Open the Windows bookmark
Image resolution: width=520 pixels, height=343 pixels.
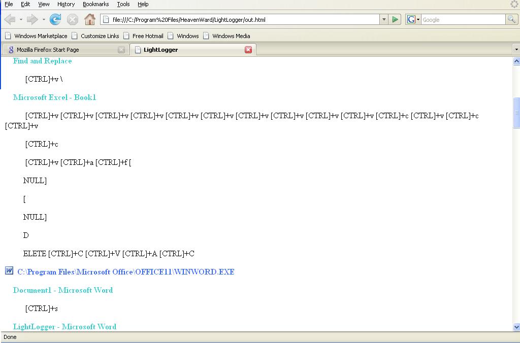click(183, 36)
